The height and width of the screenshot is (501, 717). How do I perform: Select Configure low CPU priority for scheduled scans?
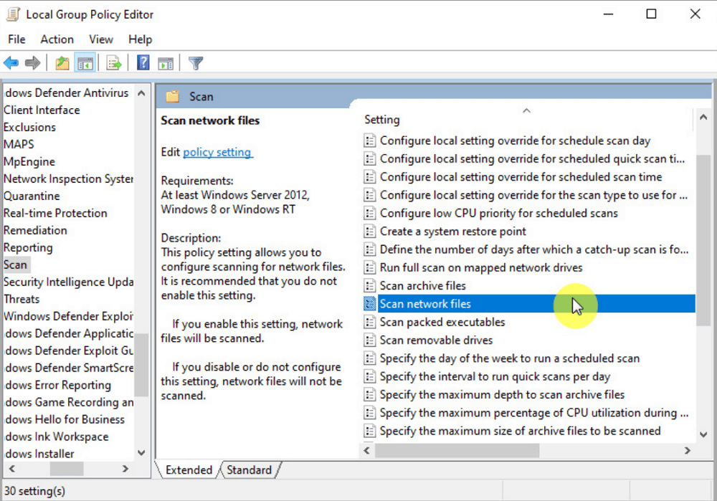(499, 214)
